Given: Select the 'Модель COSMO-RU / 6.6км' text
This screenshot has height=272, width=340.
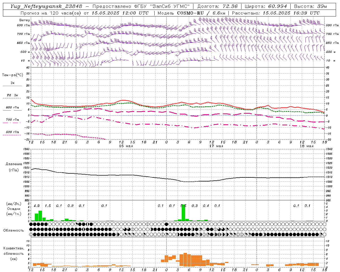Looking at the screenshot, I should tap(192, 13).
